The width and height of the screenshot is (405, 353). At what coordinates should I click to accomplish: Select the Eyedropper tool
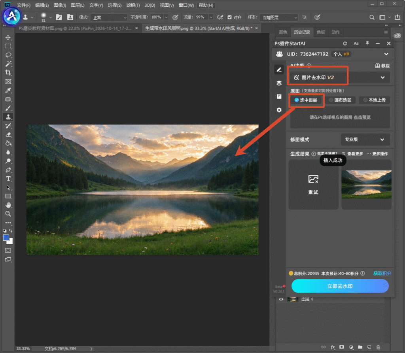click(8, 90)
